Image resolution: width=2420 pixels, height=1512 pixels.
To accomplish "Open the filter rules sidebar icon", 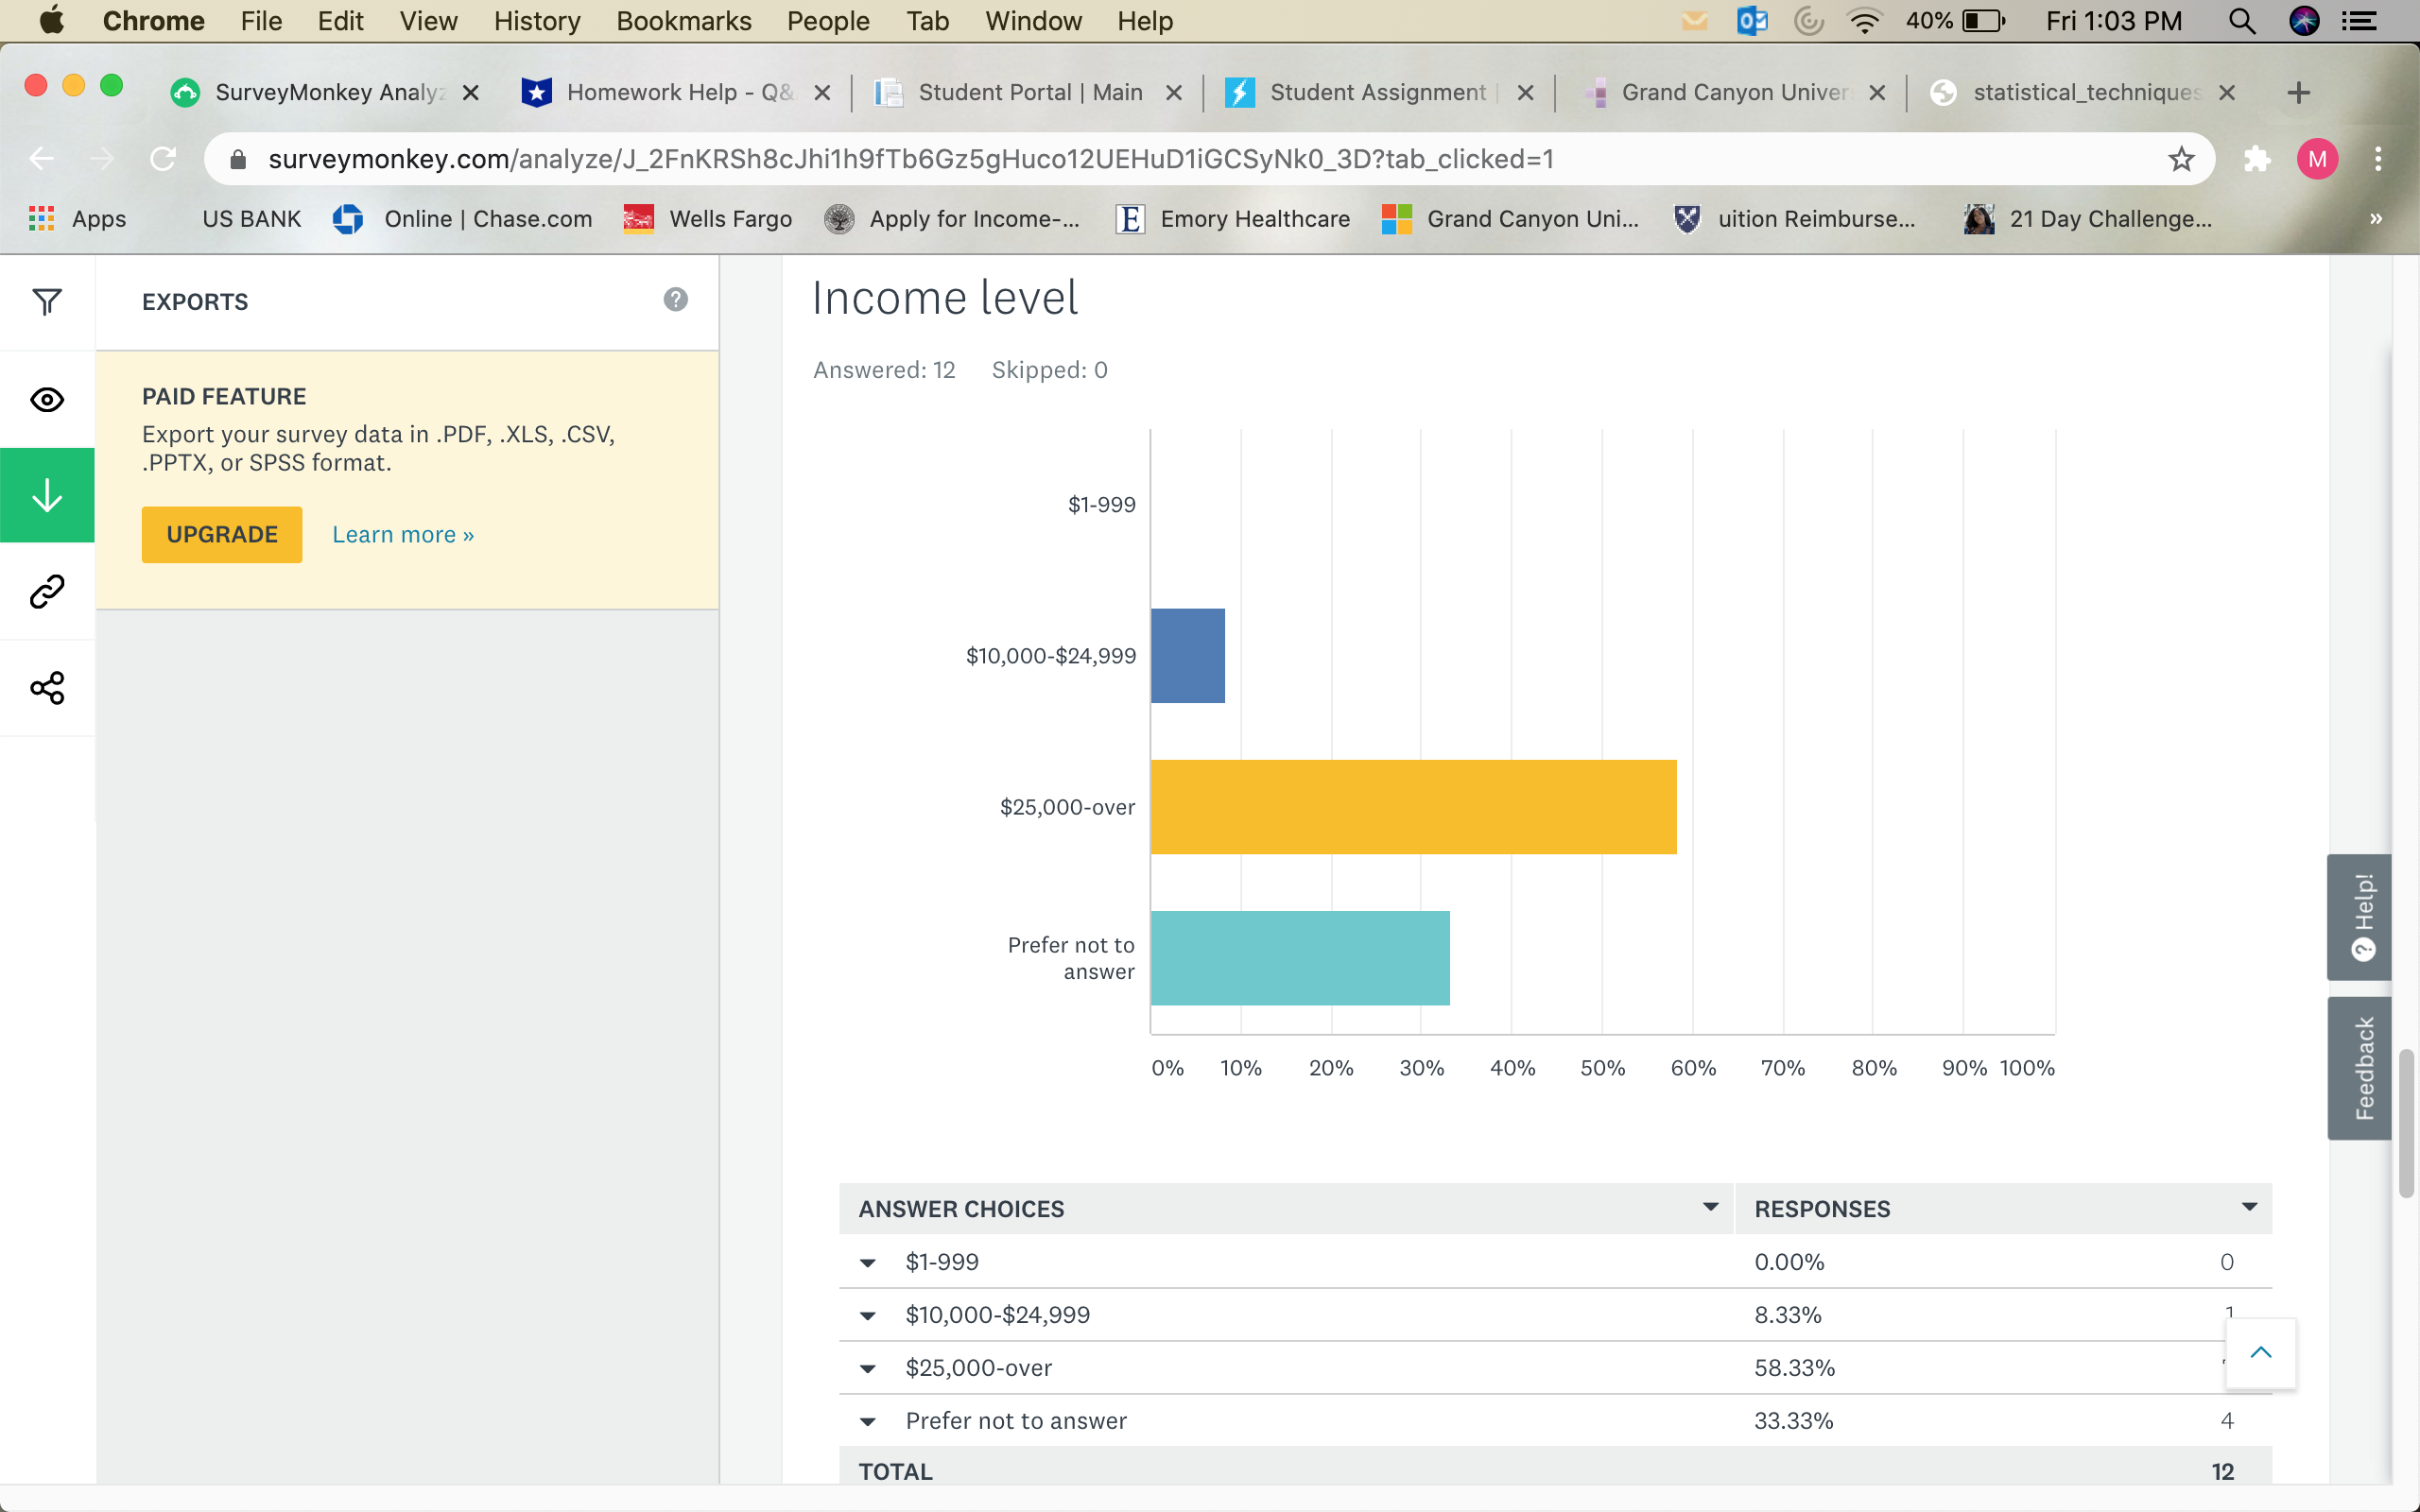I will [x=47, y=302].
